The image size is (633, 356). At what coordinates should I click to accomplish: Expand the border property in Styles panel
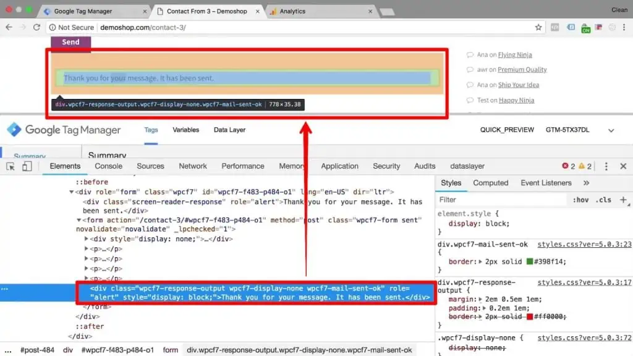(x=479, y=261)
